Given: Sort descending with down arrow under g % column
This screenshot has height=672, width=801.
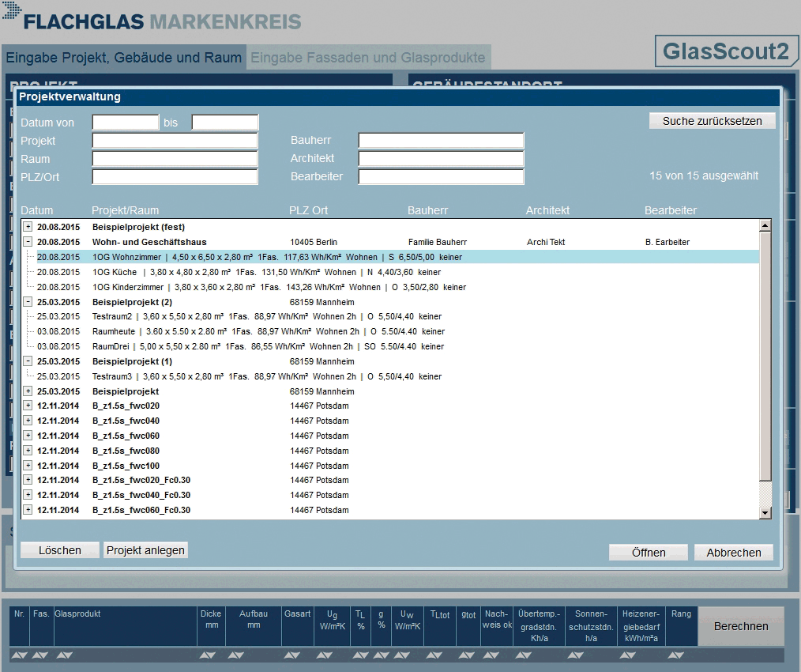Looking at the screenshot, I should [x=385, y=655].
